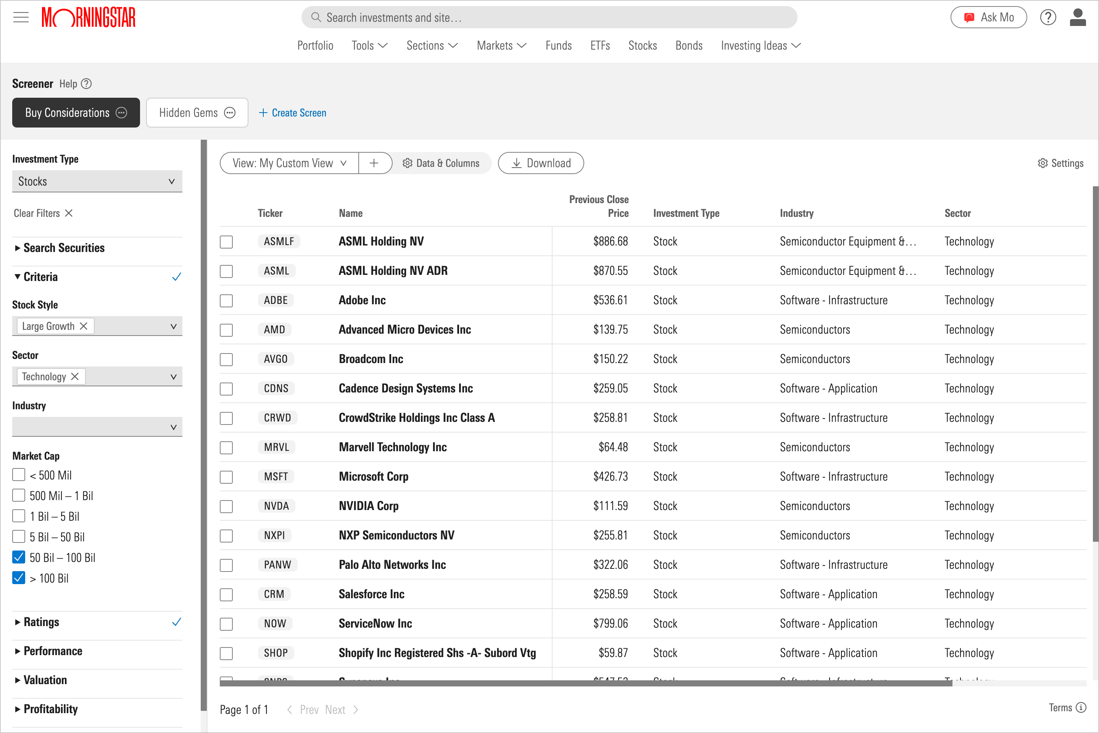Select the Salesforce Inc row checkbox
1099x733 pixels.
click(226, 595)
